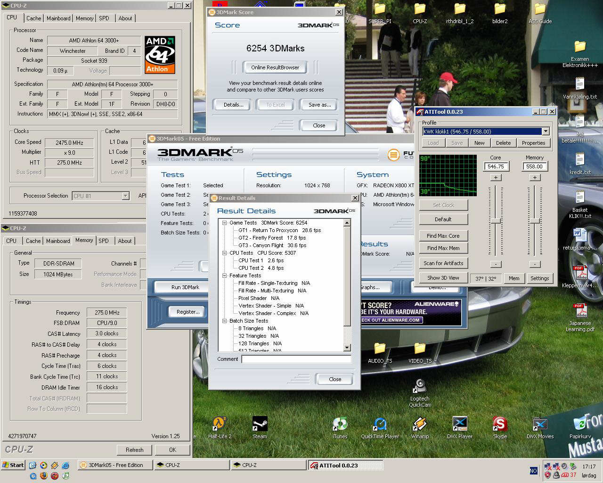603x483 pixels.
Task: Launch the Skype desktop shortcut
Action: (500, 428)
